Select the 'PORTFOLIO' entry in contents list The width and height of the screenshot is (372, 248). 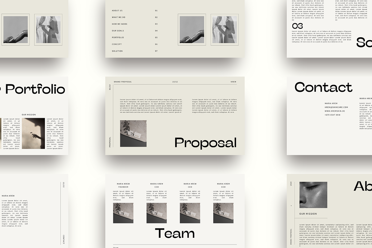(x=118, y=38)
